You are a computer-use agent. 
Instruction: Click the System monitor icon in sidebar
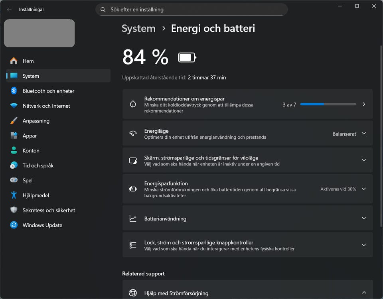pyautogui.click(x=14, y=76)
